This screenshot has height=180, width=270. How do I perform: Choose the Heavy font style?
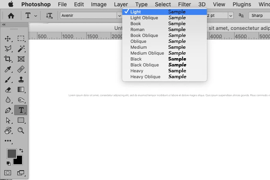pos(164,71)
